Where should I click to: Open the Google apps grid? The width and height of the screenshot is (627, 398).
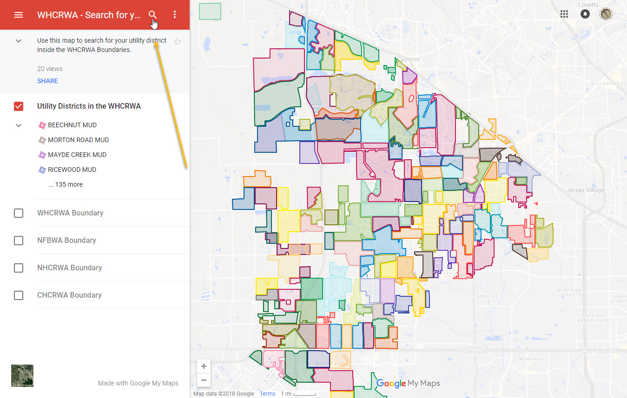tap(564, 14)
